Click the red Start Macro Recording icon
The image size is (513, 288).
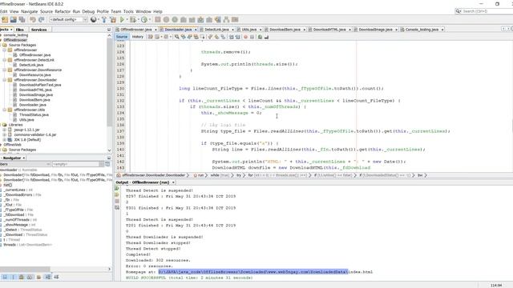click(245, 37)
